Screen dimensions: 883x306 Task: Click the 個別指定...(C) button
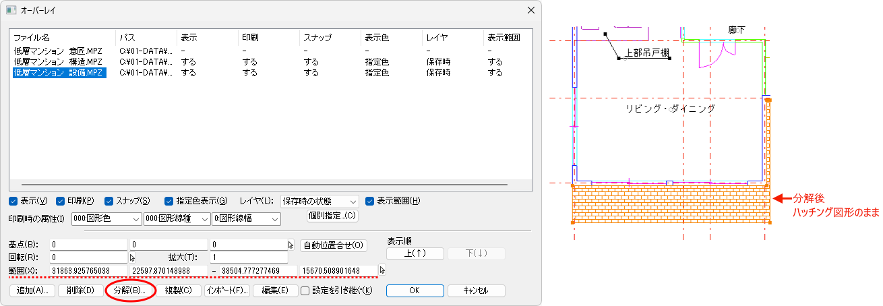coord(332,216)
